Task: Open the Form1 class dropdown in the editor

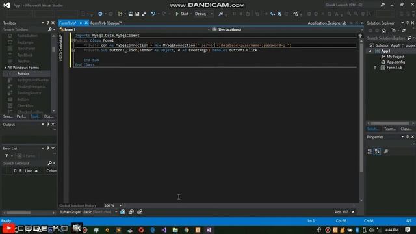Action: (135, 29)
